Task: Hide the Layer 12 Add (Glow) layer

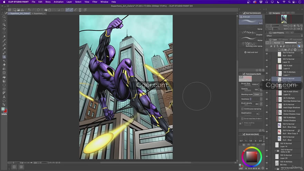Action: [x=267, y=93]
